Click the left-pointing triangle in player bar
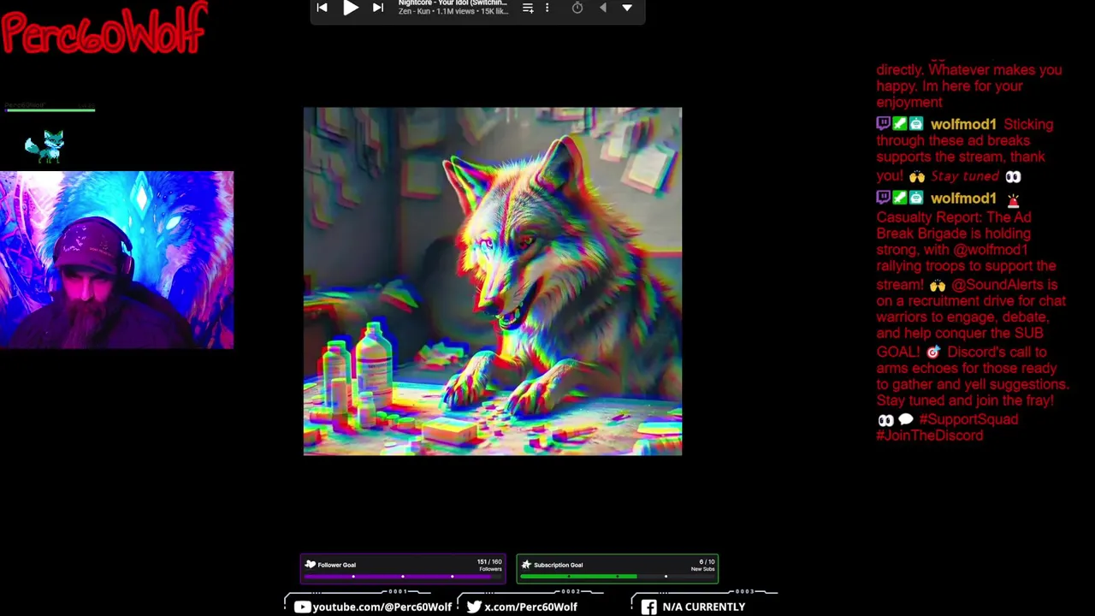This screenshot has height=616, width=1095. (603, 8)
